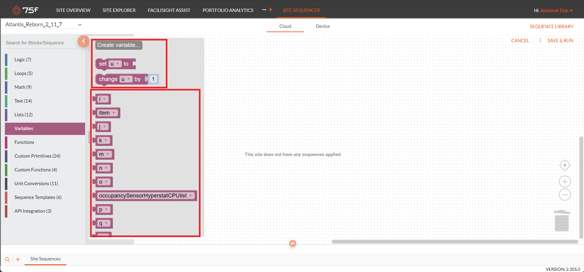
Task: Click the center workspace crosshair icon
Action: (565, 165)
